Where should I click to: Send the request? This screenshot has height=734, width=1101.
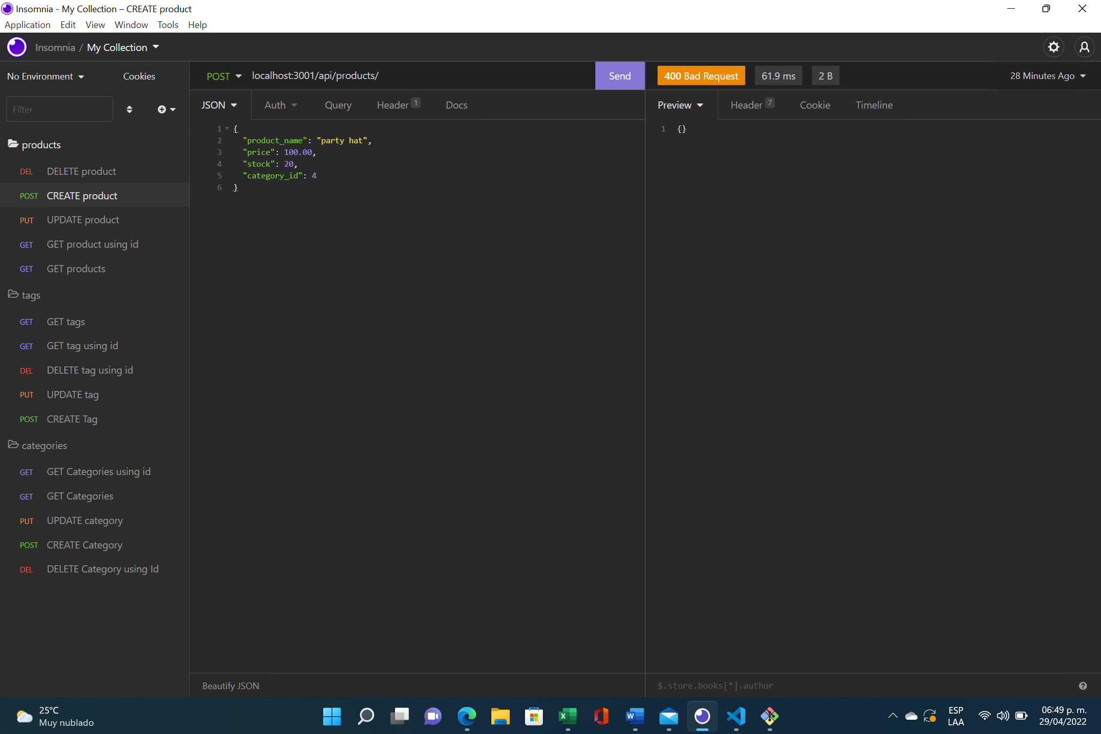pos(620,76)
